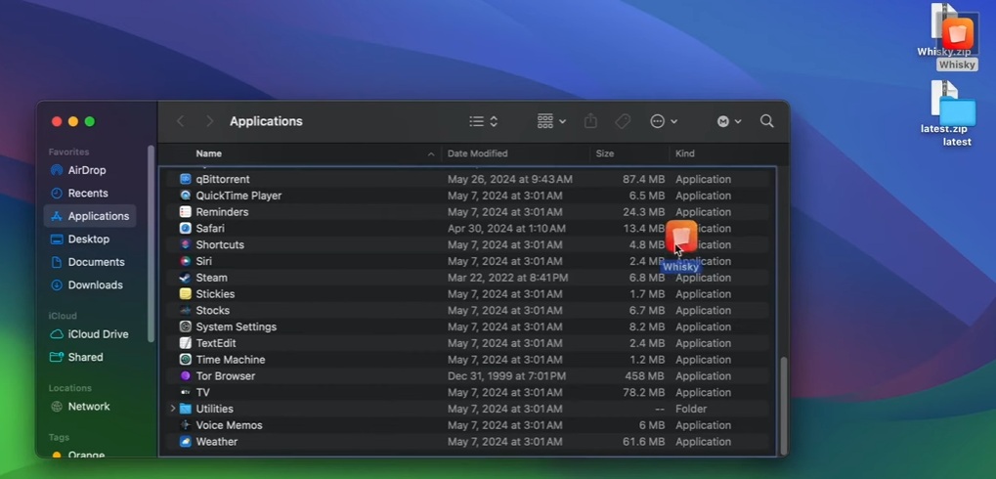The width and height of the screenshot is (996, 479).
Task: Click the back navigation arrow
Action: [x=181, y=121]
